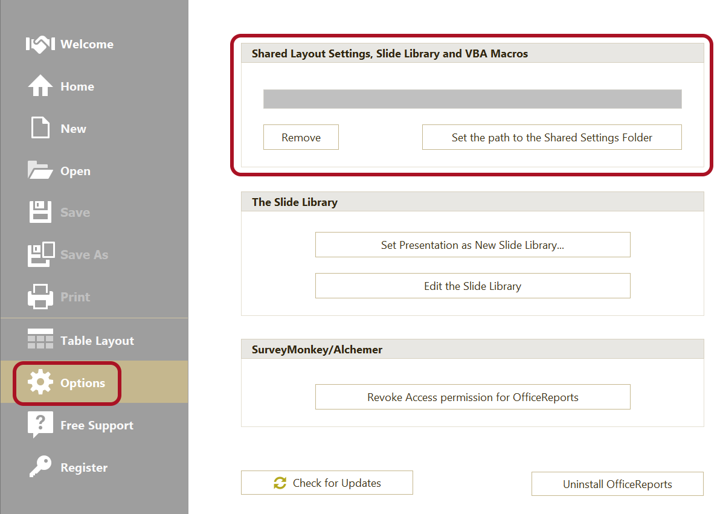Open Edit the Slide Library

(472, 286)
